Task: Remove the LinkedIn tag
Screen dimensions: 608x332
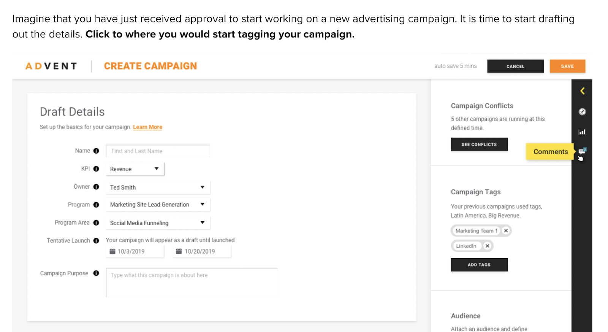Action: [x=487, y=246]
